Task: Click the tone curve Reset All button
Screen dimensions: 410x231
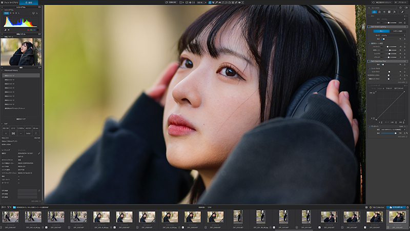Action: coord(399,88)
